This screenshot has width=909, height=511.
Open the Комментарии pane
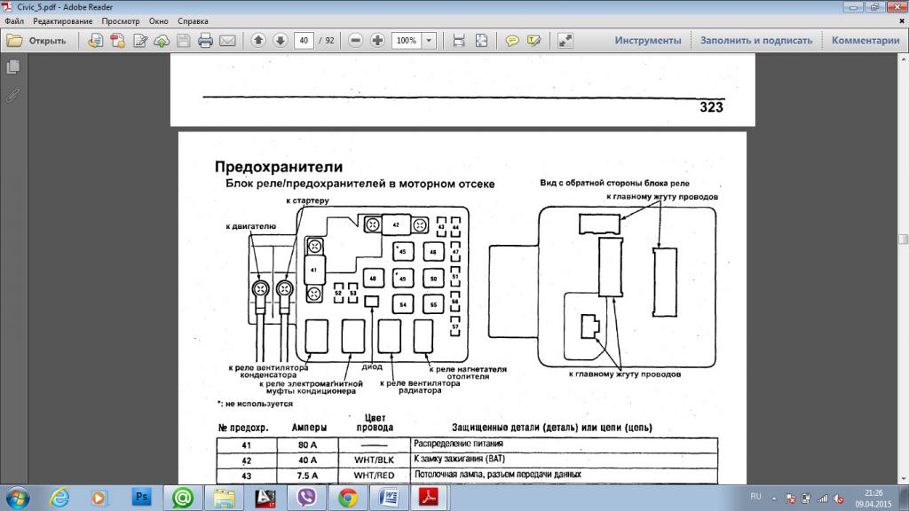coord(865,41)
